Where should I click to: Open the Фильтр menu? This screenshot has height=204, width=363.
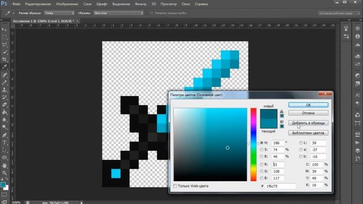point(141,4)
